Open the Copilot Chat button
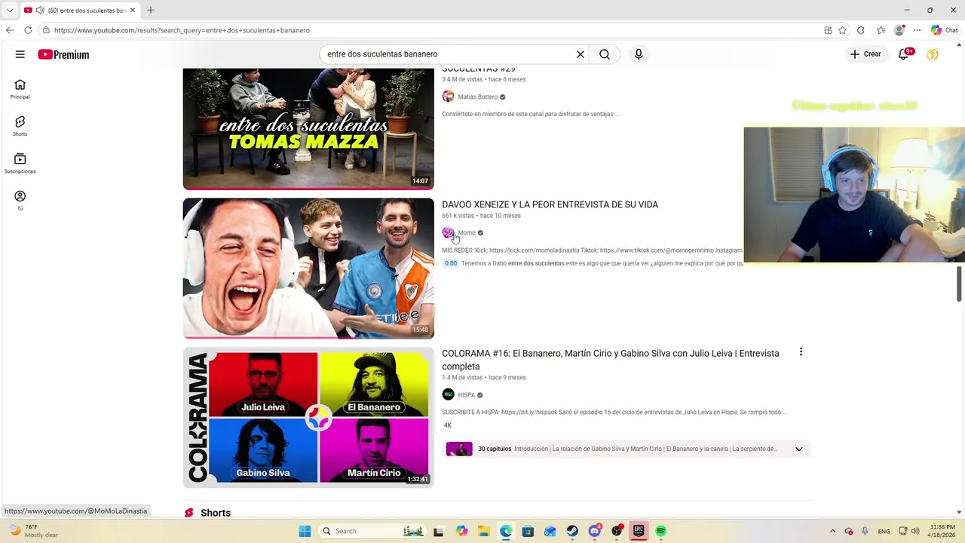 [x=945, y=30]
